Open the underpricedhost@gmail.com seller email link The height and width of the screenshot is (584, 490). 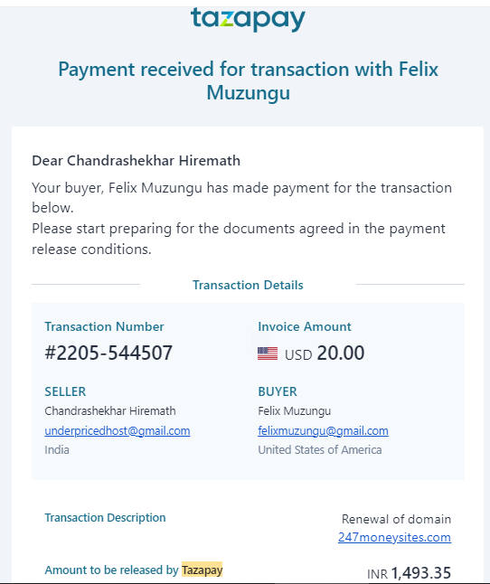[118, 430]
